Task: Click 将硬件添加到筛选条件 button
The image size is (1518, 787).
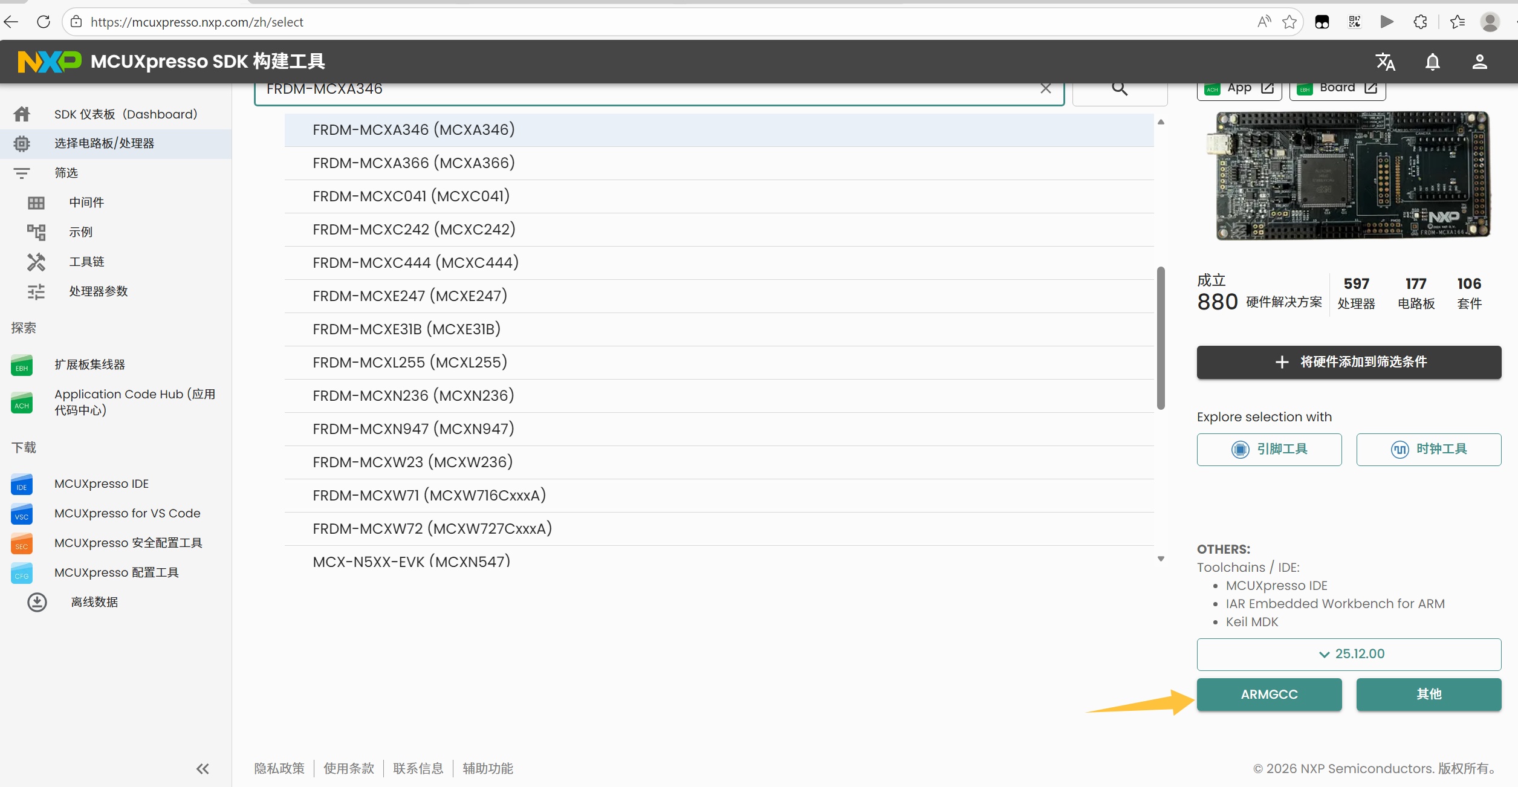Action: click(x=1349, y=362)
